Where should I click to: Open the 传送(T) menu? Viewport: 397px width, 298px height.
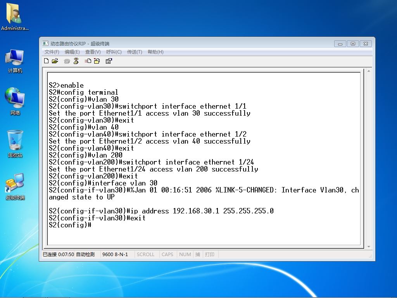coord(135,52)
